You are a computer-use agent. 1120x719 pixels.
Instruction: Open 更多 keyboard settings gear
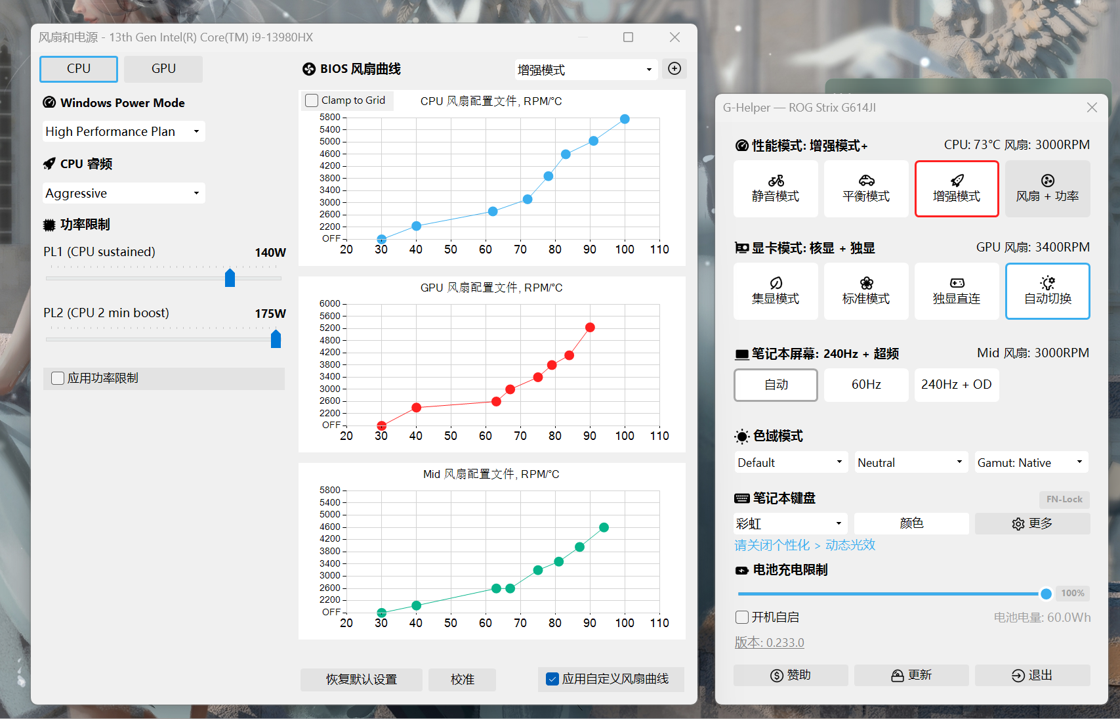tap(1032, 523)
